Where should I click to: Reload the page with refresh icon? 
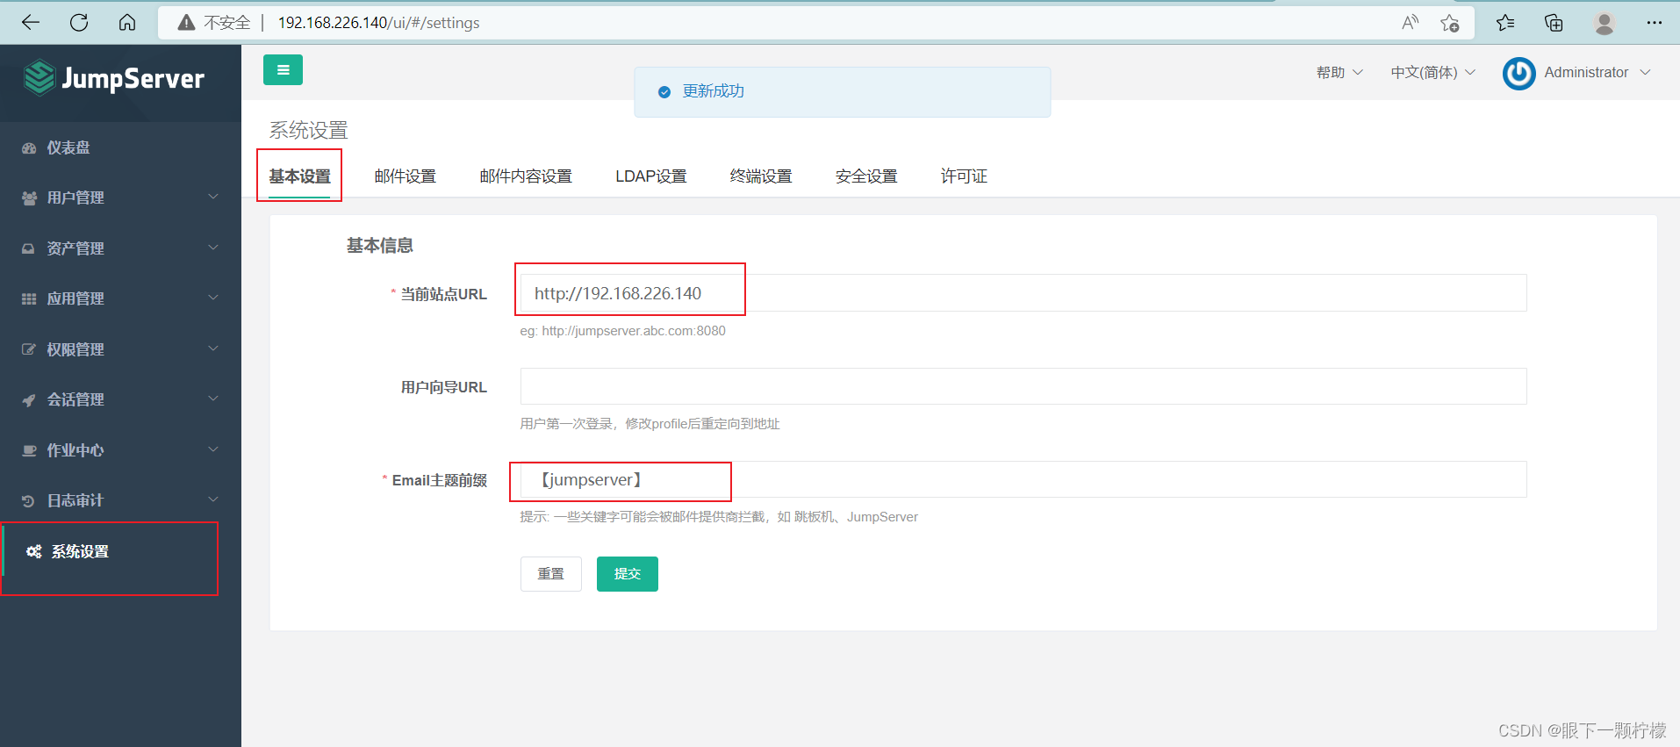[79, 23]
